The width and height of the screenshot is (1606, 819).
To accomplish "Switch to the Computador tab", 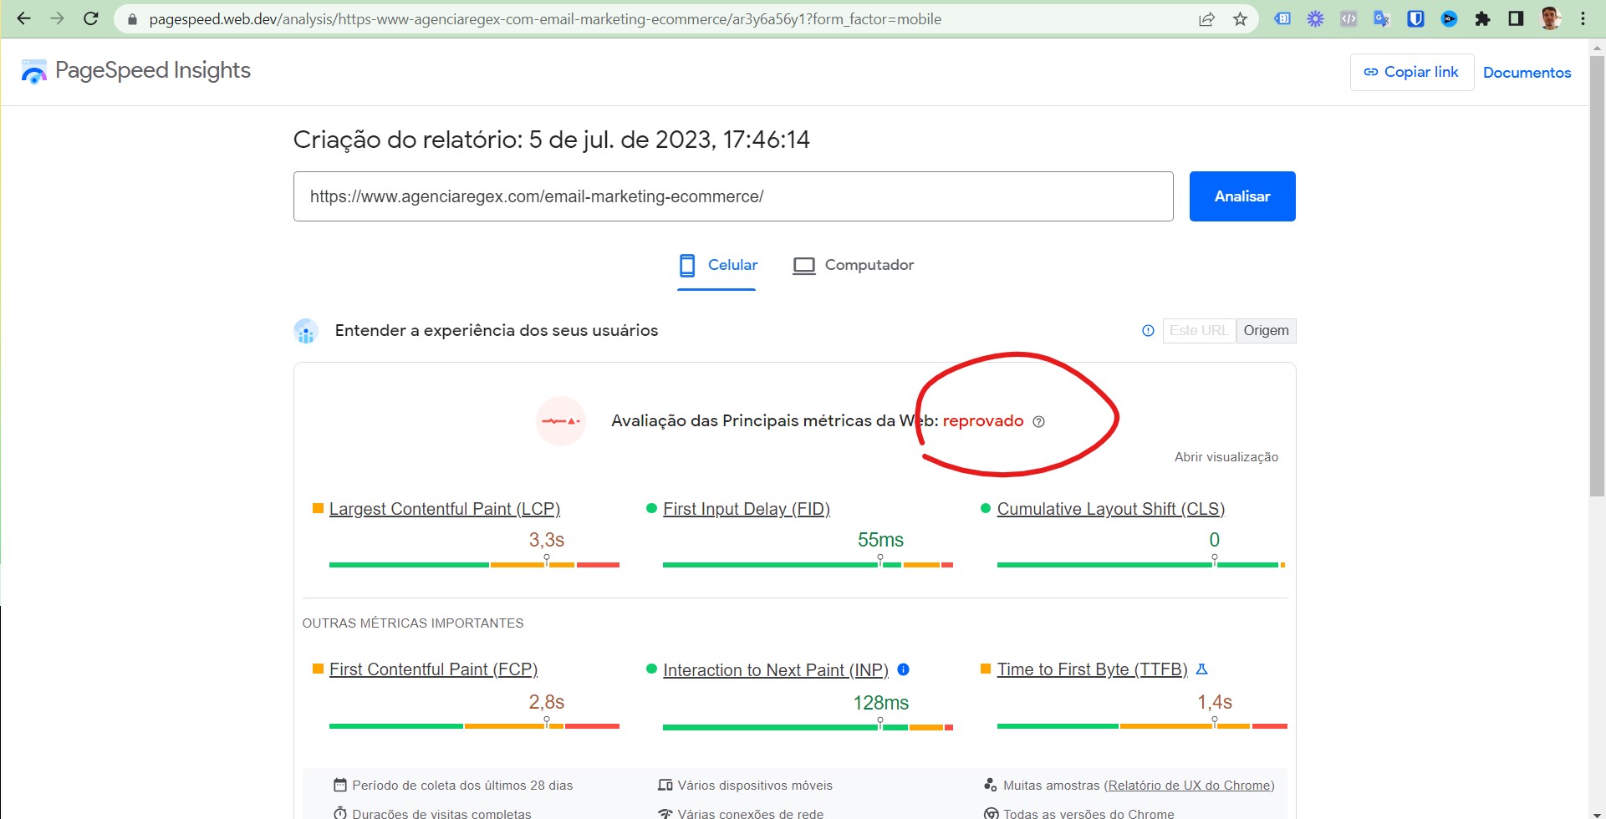I will click(853, 266).
